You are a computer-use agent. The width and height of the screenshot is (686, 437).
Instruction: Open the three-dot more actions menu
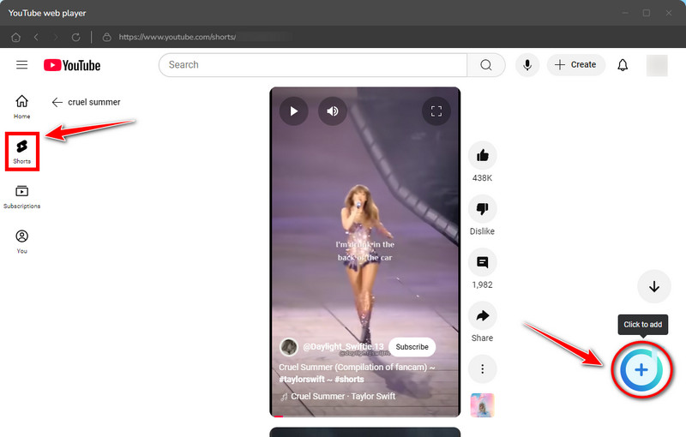pos(482,369)
